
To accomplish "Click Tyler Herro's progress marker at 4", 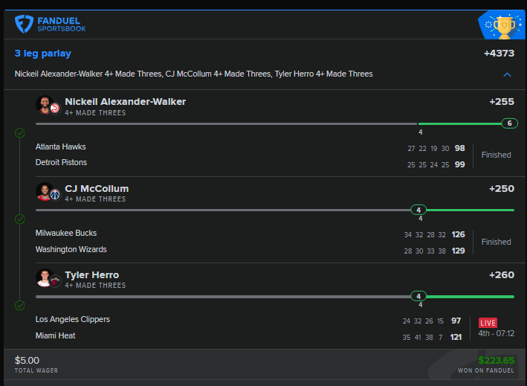I will tap(418, 296).
